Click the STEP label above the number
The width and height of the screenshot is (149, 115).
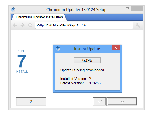(x=21, y=51)
